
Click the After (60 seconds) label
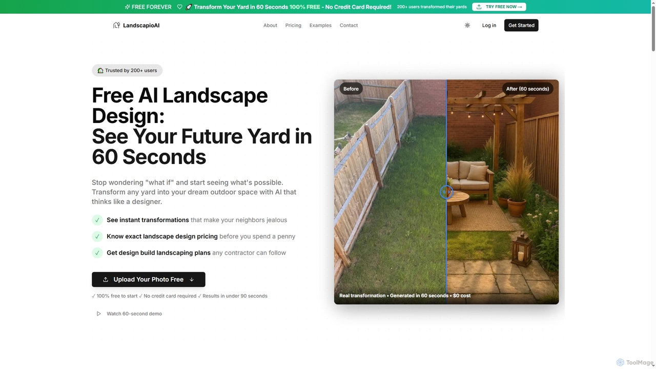pyautogui.click(x=527, y=89)
